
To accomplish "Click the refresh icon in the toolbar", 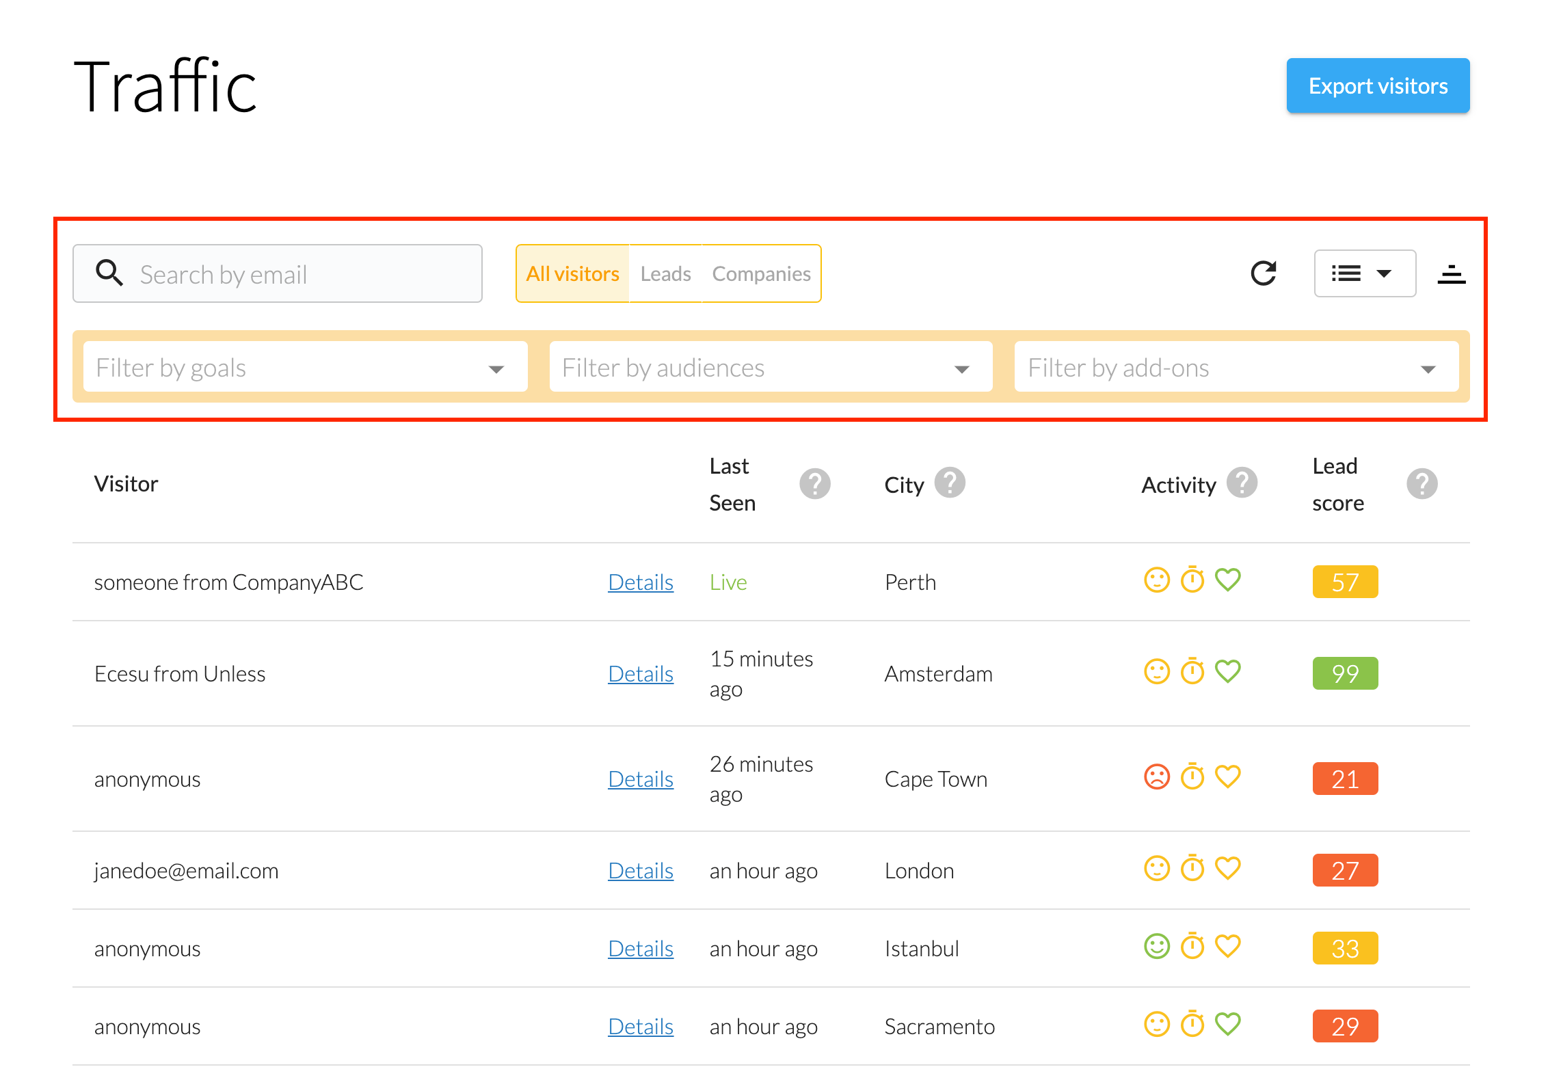I will click(1263, 273).
